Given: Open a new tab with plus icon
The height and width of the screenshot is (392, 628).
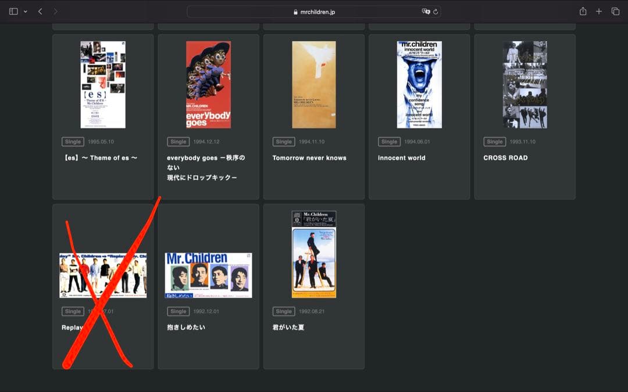Looking at the screenshot, I should click(599, 12).
